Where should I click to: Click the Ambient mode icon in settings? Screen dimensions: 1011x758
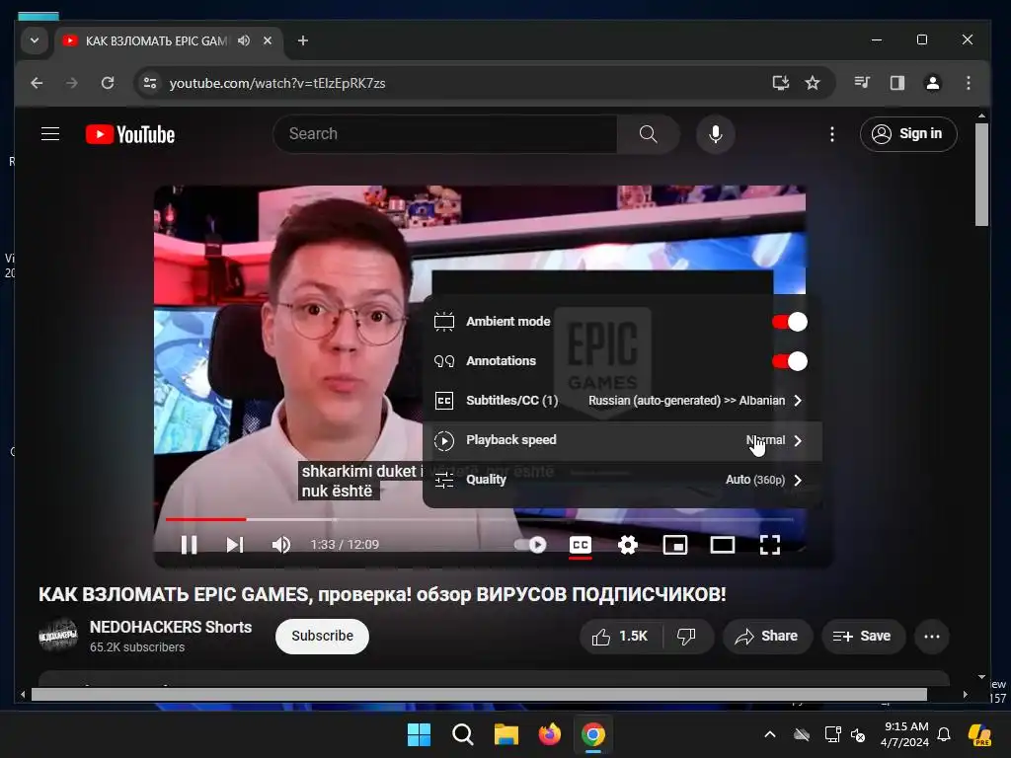click(x=444, y=322)
